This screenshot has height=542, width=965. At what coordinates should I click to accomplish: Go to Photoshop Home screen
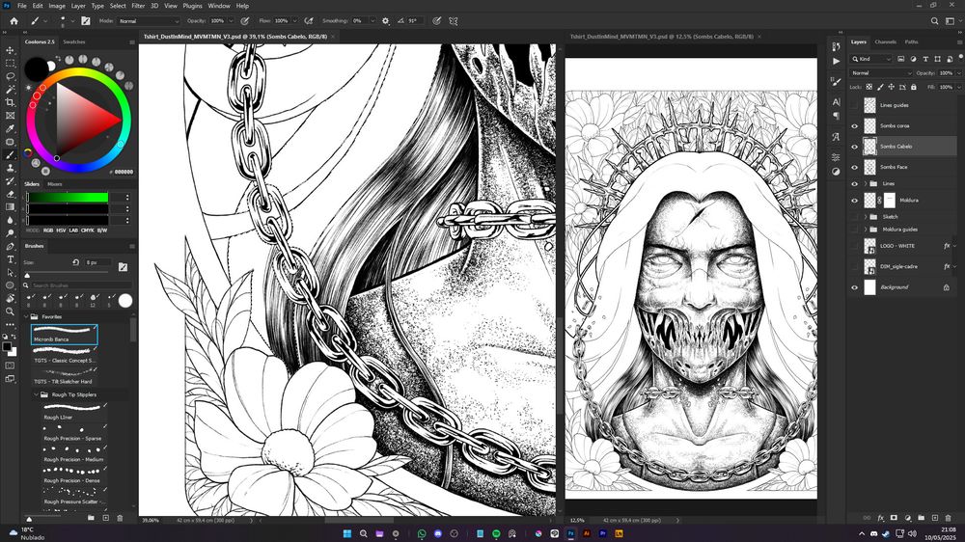click(x=14, y=21)
